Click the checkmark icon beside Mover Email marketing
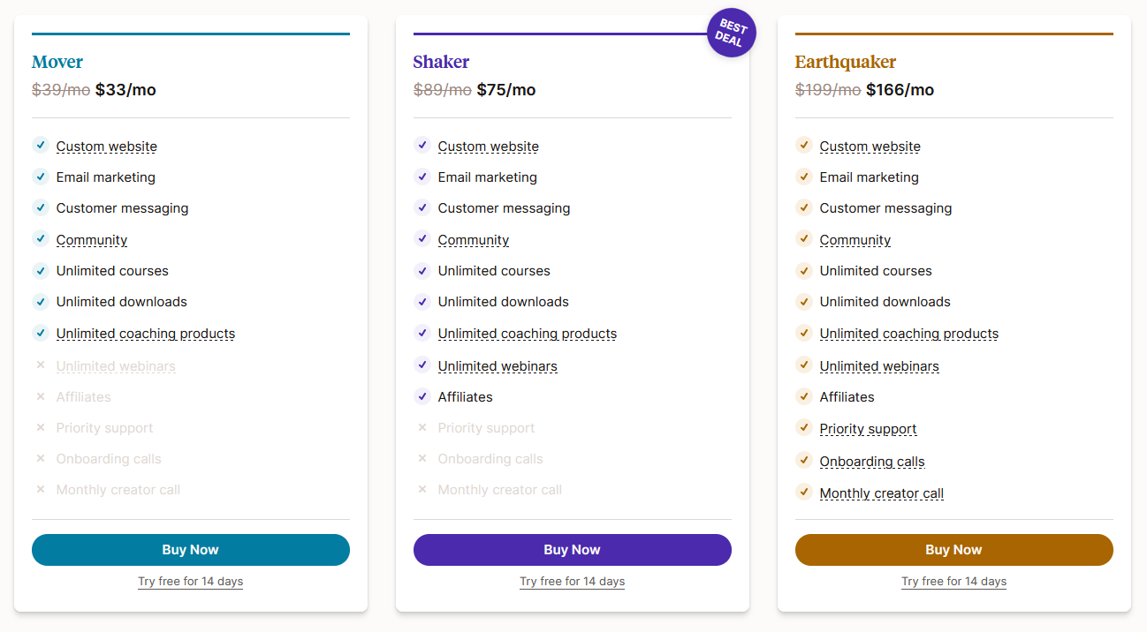The width and height of the screenshot is (1147, 632). (x=41, y=177)
